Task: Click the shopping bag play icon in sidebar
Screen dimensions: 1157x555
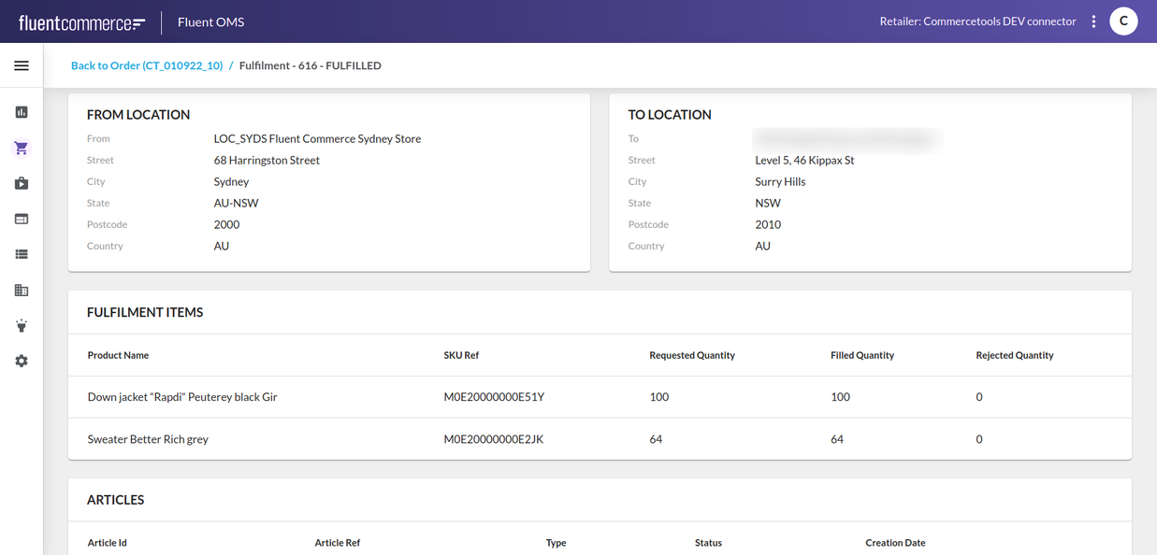Action: [22, 183]
